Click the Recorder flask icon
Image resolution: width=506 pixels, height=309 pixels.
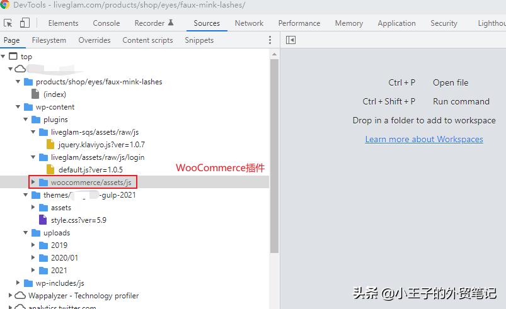[171, 23]
